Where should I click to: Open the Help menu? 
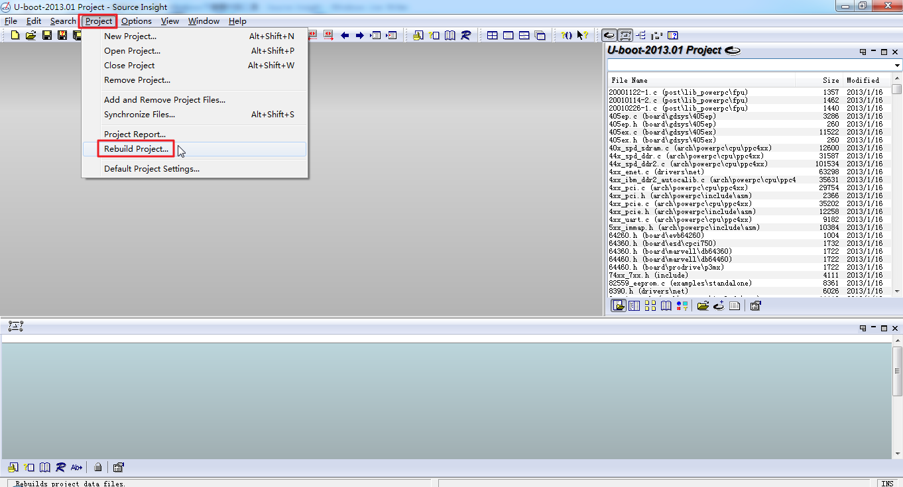(x=237, y=21)
